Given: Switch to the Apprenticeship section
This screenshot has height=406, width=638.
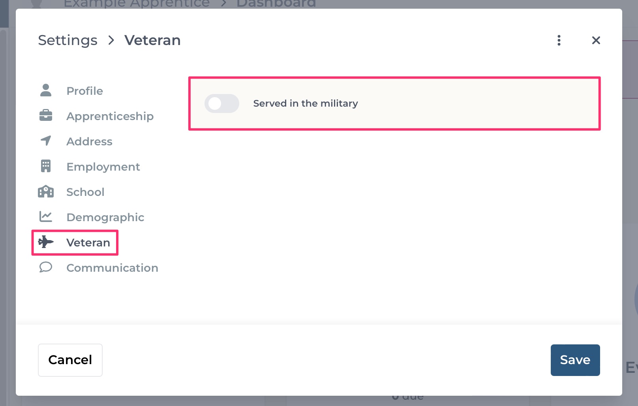Looking at the screenshot, I should (110, 116).
